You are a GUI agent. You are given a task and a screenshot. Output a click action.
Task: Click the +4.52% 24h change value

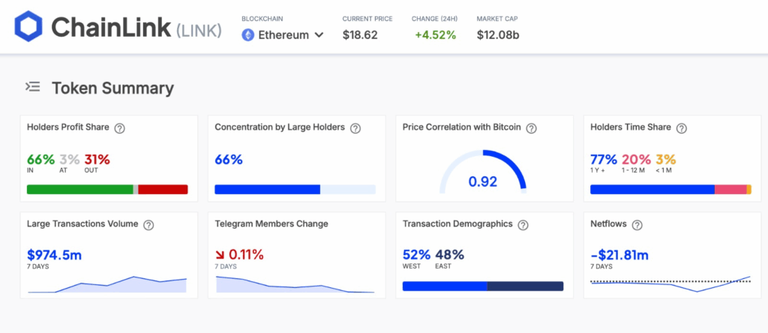pyautogui.click(x=436, y=35)
